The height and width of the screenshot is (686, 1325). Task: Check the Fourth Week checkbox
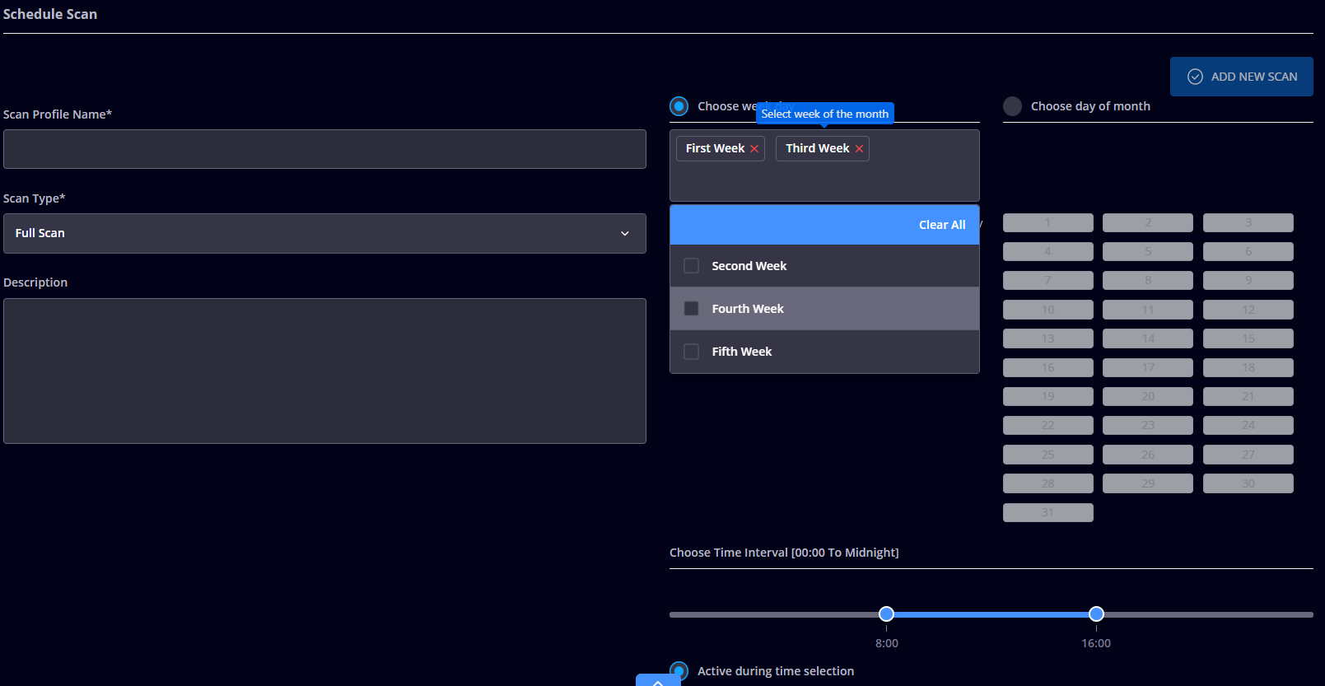[x=692, y=309]
